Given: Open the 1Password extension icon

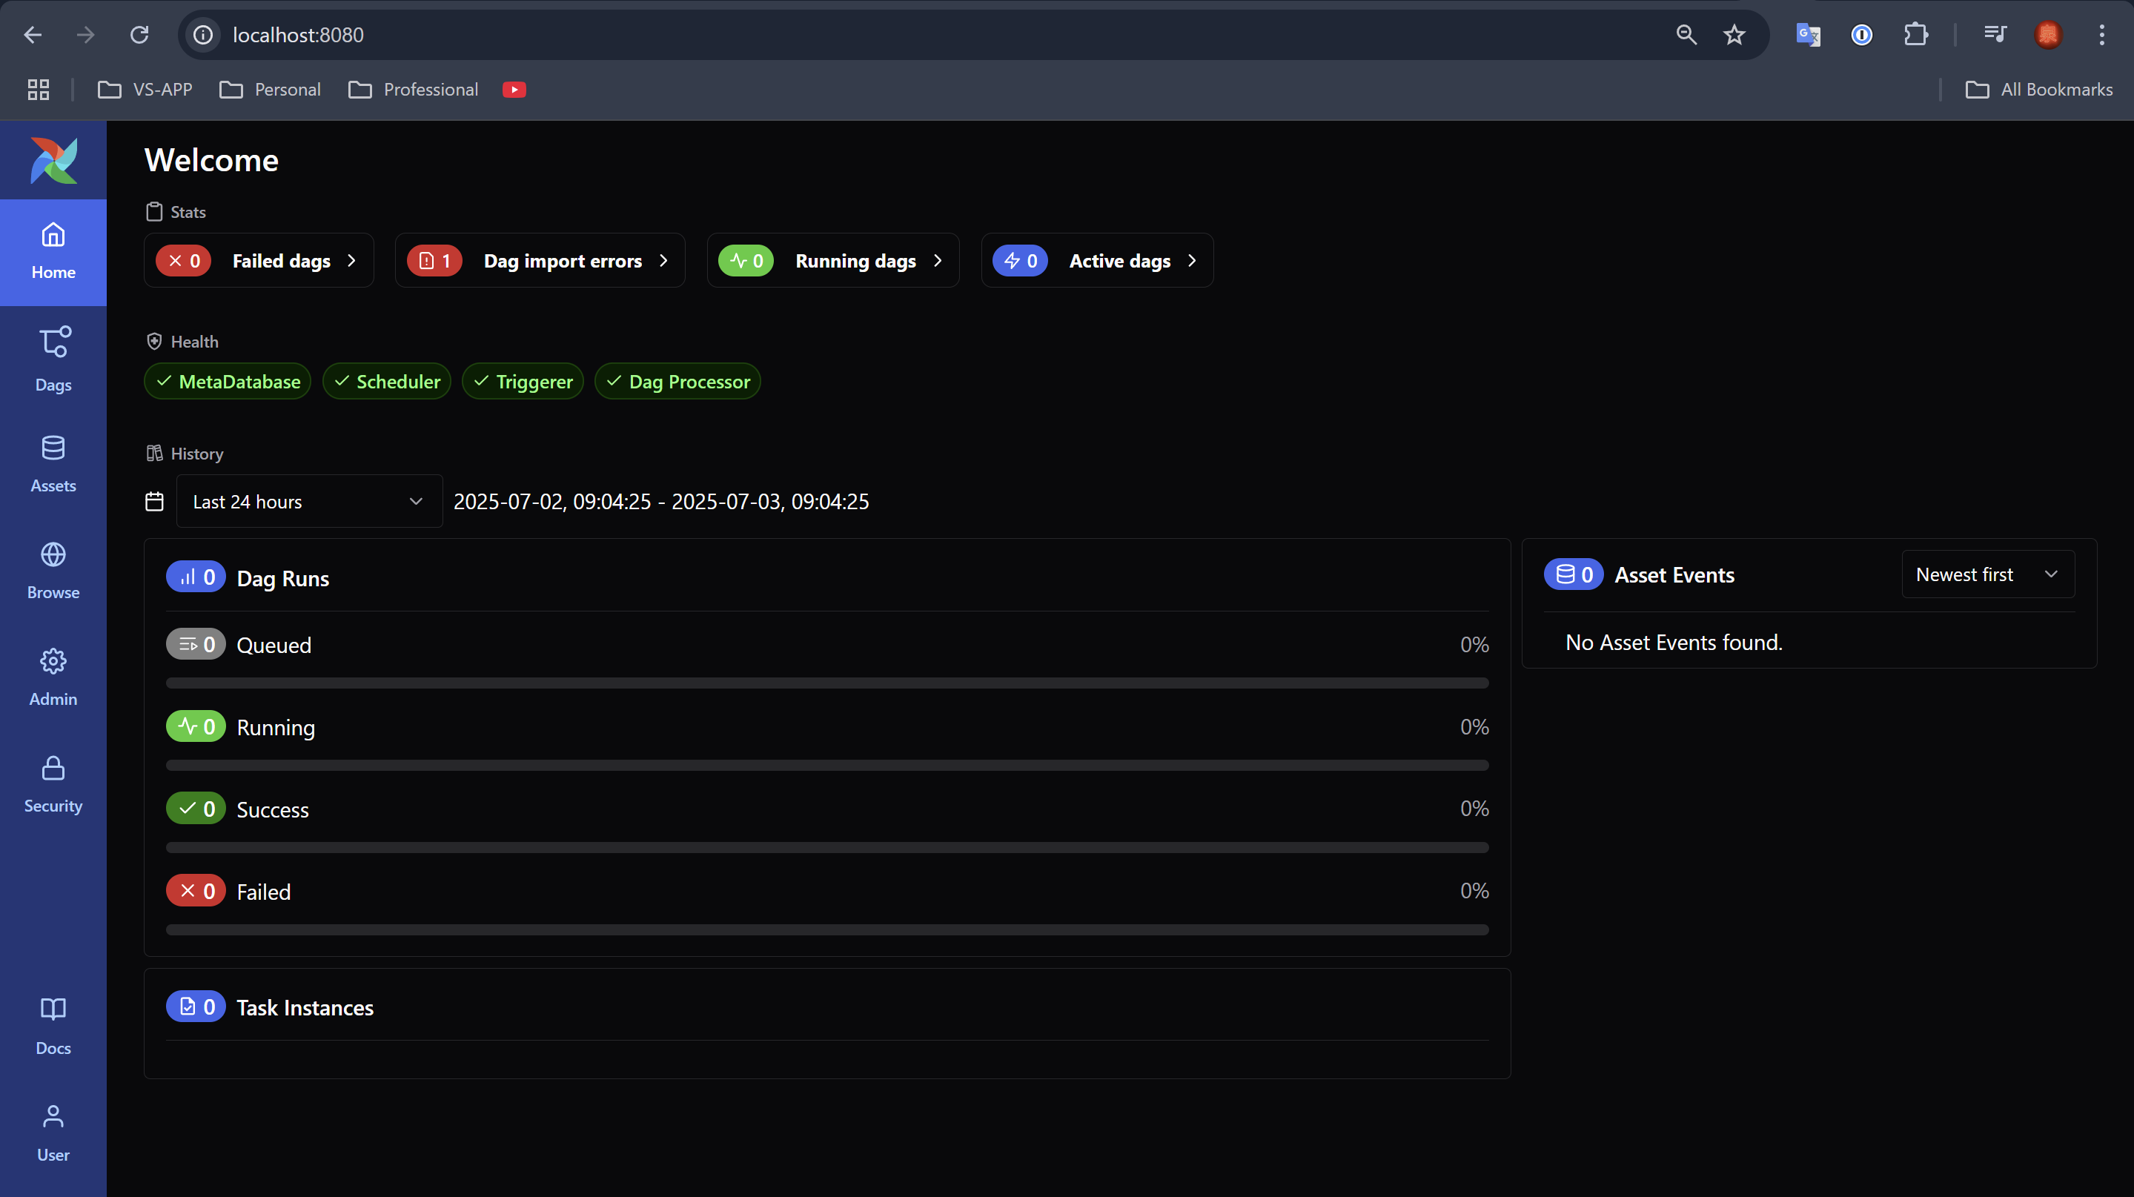Looking at the screenshot, I should pos(1861,35).
